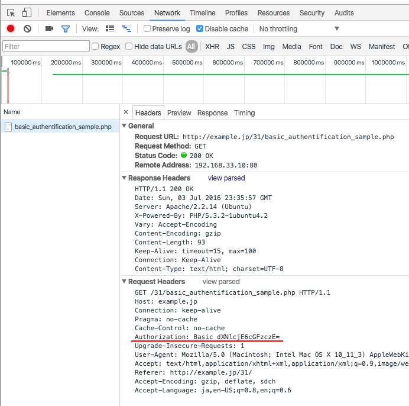409x406 pixels.
Task: Click into the Filter text field
Action: click(x=46, y=46)
